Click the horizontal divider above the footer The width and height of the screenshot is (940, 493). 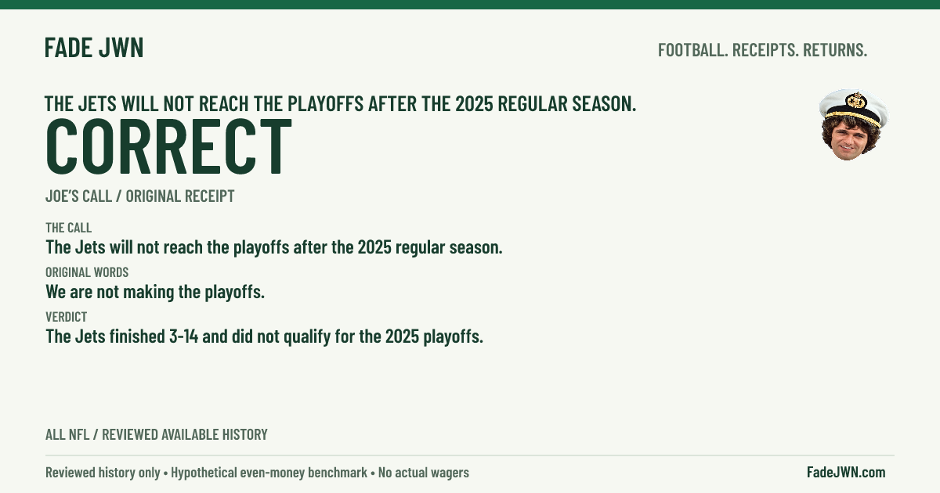(x=470, y=455)
